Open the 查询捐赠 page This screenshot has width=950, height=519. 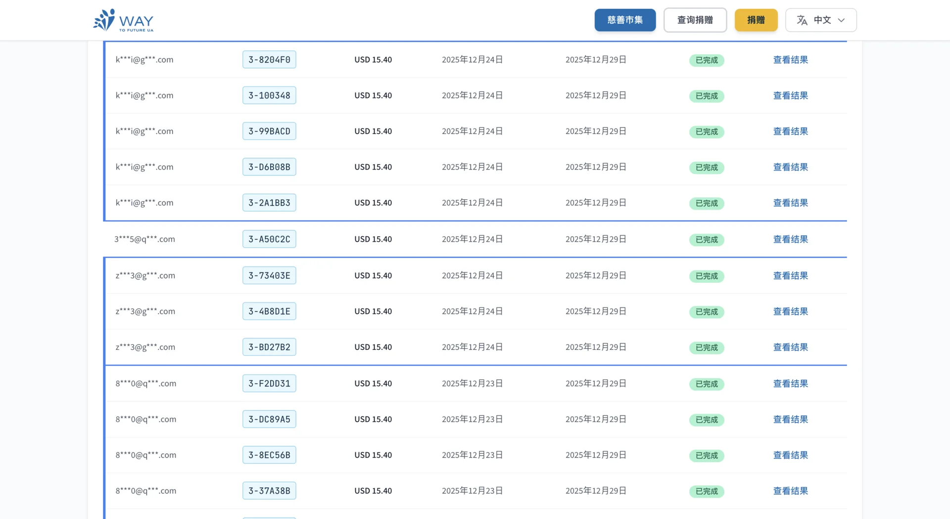tap(695, 20)
